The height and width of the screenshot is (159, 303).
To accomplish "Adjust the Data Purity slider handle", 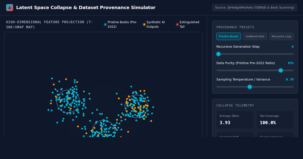I will [x=281, y=70].
